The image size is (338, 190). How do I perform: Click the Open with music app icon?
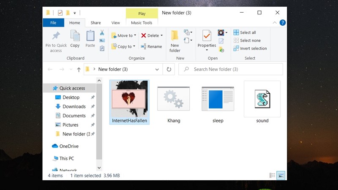pyautogui.click(x=221, y=33)
